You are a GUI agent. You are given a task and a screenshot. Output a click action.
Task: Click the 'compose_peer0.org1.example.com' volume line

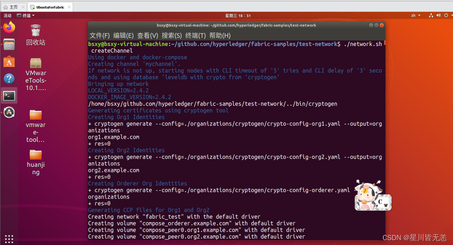(x=197, y=230)
